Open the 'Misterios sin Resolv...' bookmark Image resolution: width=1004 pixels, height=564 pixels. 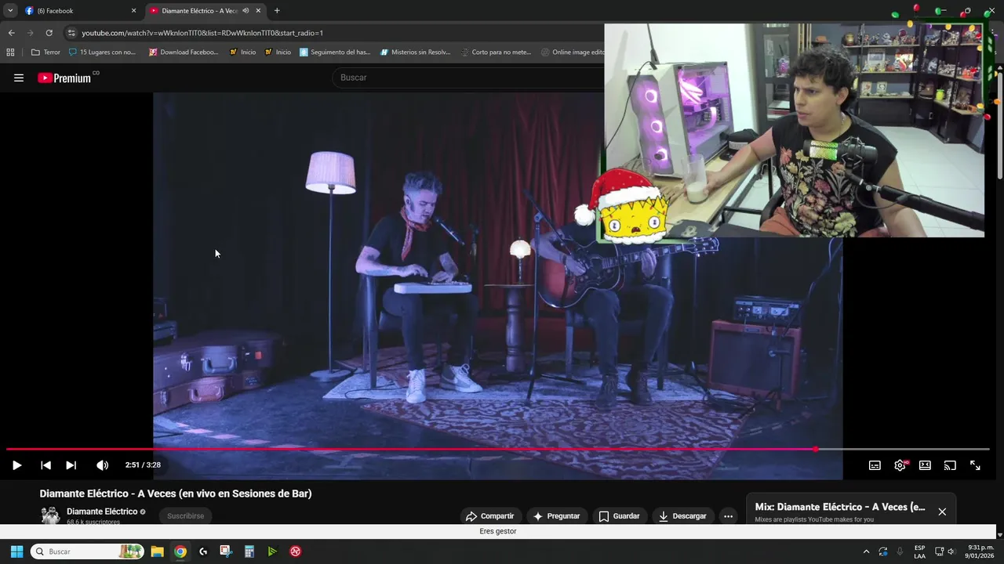[416, 52]
